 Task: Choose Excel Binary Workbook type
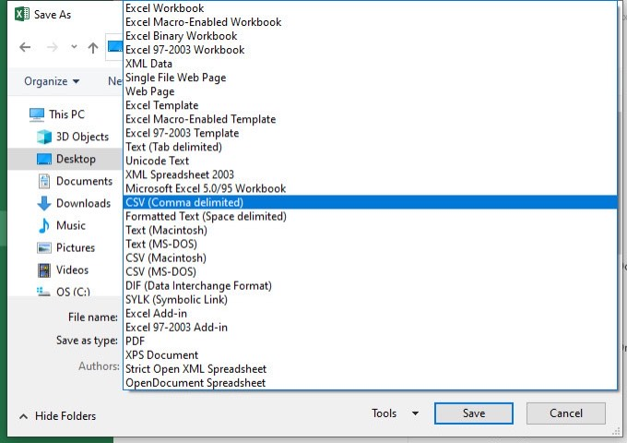point(370,36)
